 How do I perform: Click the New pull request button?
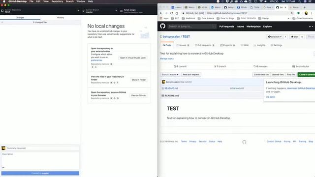click(191, 75)
